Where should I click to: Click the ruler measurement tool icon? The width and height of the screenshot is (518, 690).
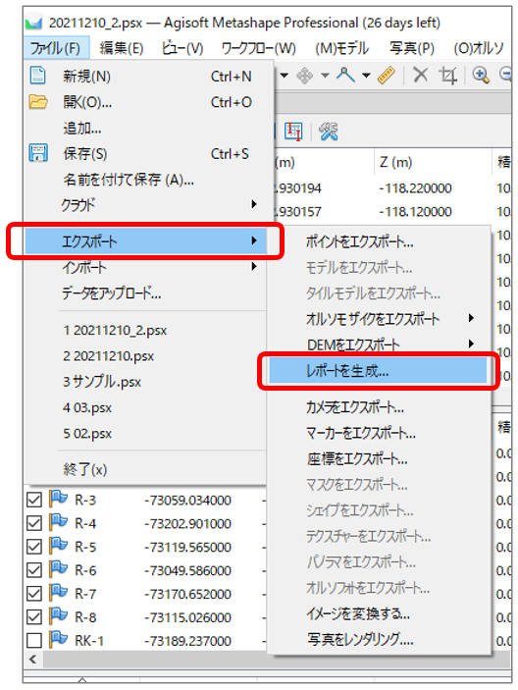point(386,76)
